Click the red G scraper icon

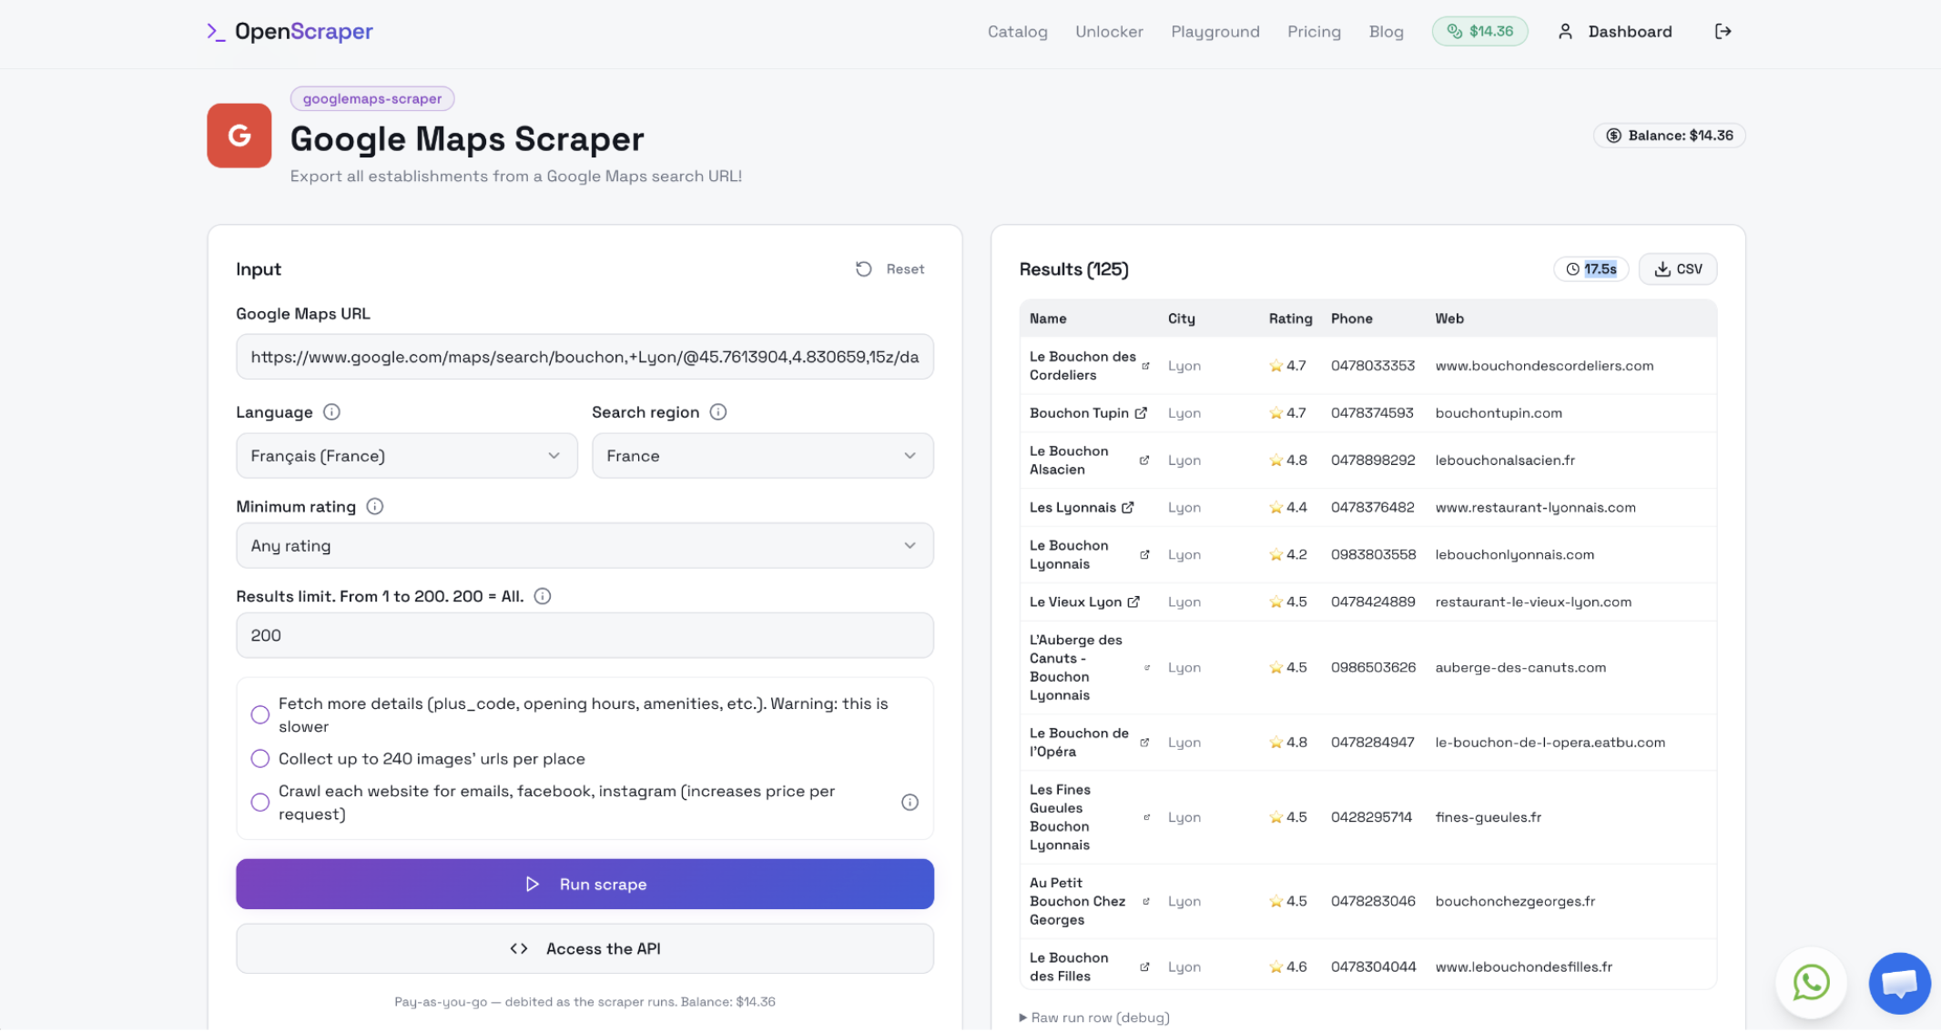pos(239,136)
